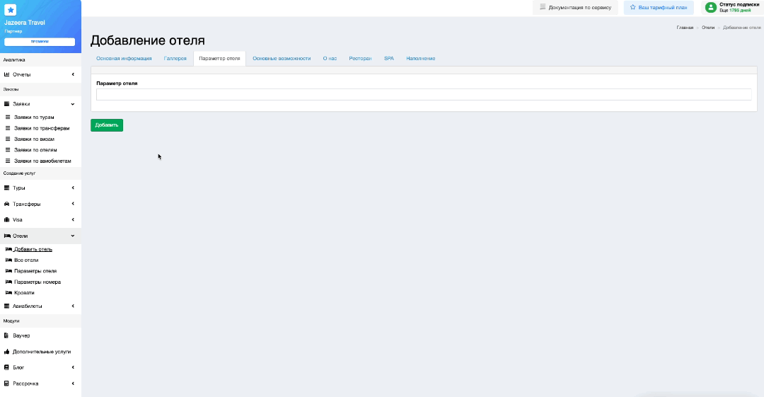Open the Основные возможности tab
The width and height of the screenshot is (764, 397).
(282, 59)
